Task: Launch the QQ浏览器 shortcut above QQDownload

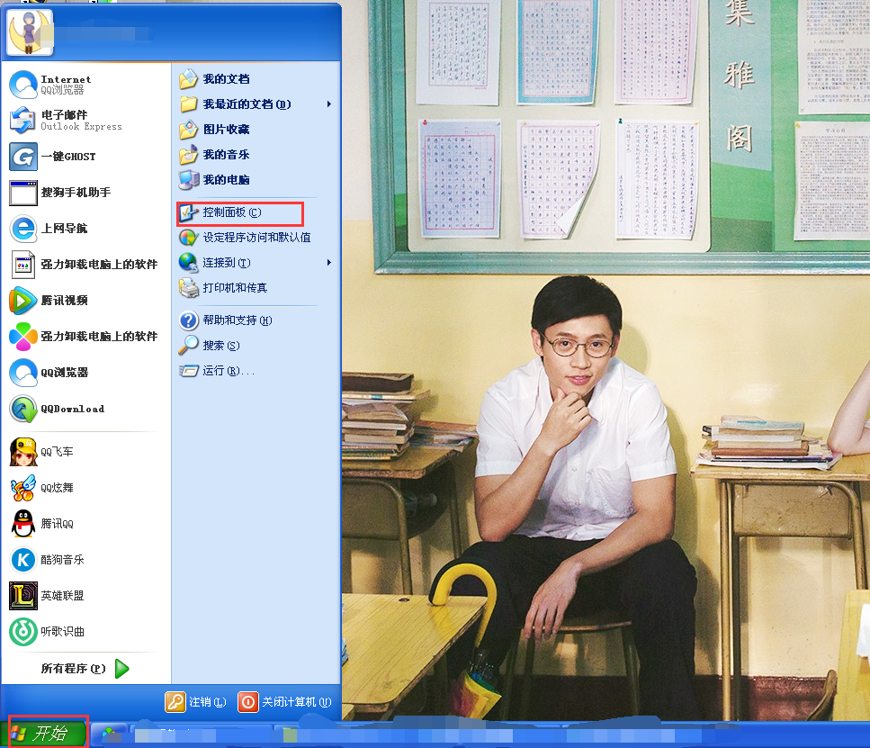Action: [85, 373]
